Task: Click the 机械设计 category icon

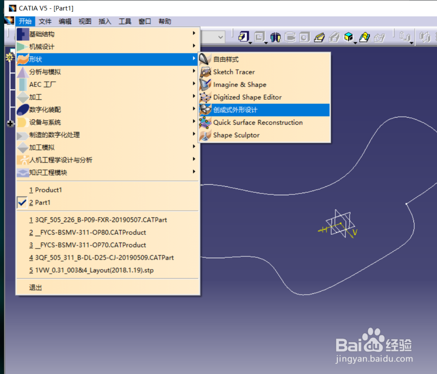Action: coord(23,46)
